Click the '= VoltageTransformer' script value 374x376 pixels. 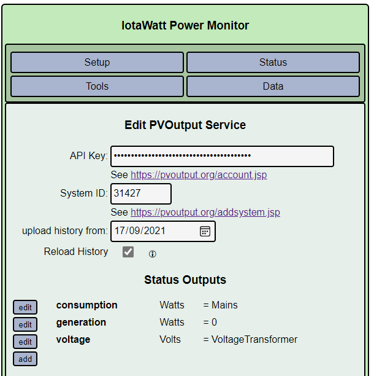tap(250, 340)
